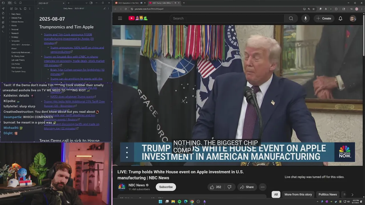This screenshot has width=365, height=205.
Task: Like the video with thumbs up
Action: (x=216, y=187)
